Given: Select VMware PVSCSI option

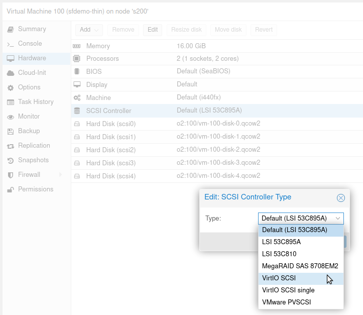Looking at the screenshot, I should 301,302.
